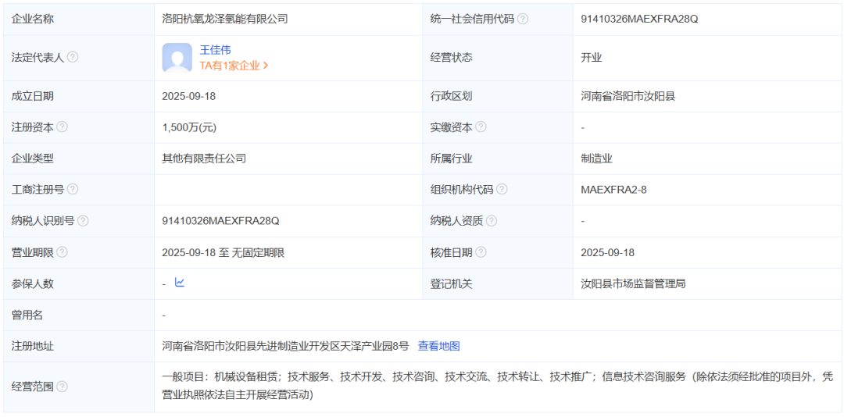This screenshot has height=417, width=844.
Task: Click the legal representative avatar image
Action: tap(177, 58)
